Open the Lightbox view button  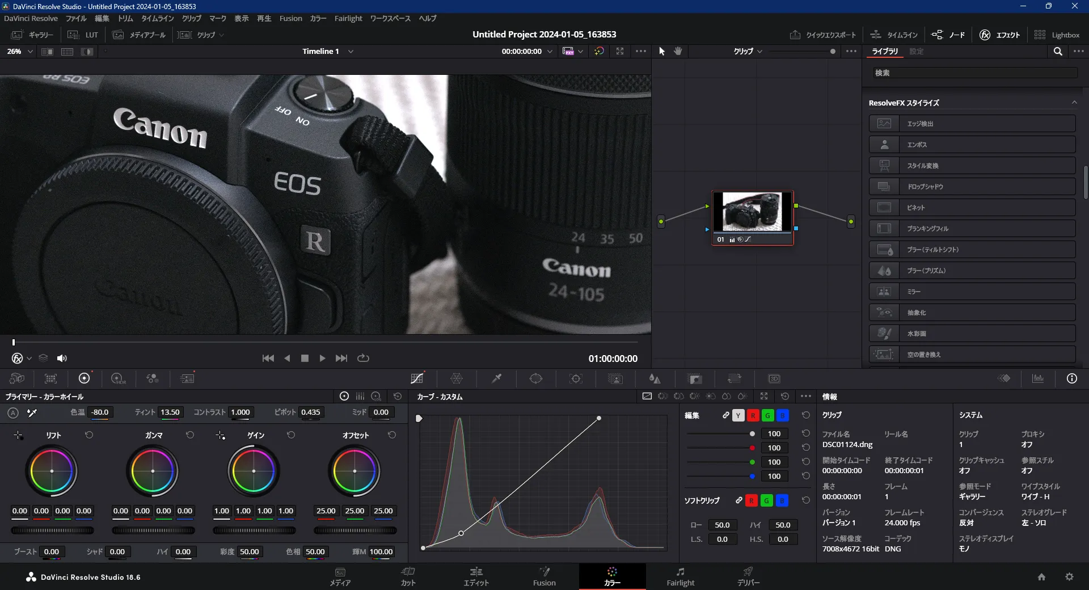[1057, 35]
